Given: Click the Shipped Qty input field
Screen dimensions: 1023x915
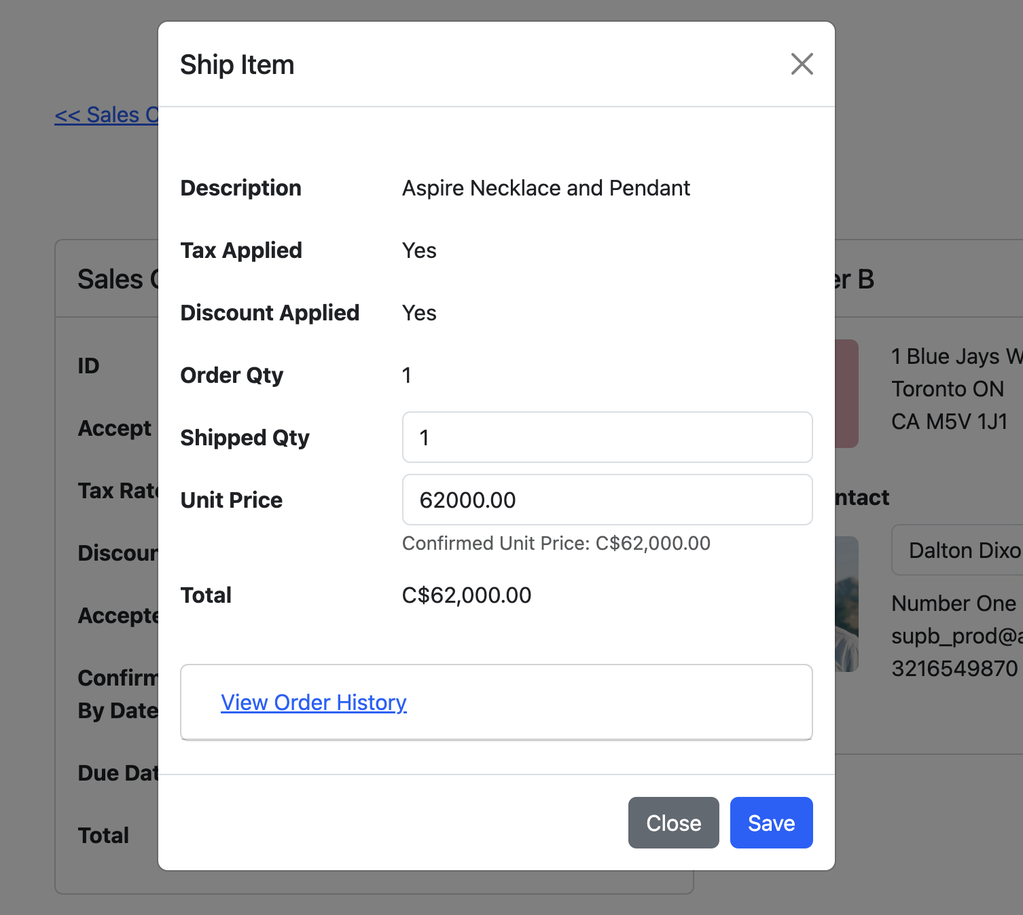Looking at the screenshot, I should [x=607, y=437].
